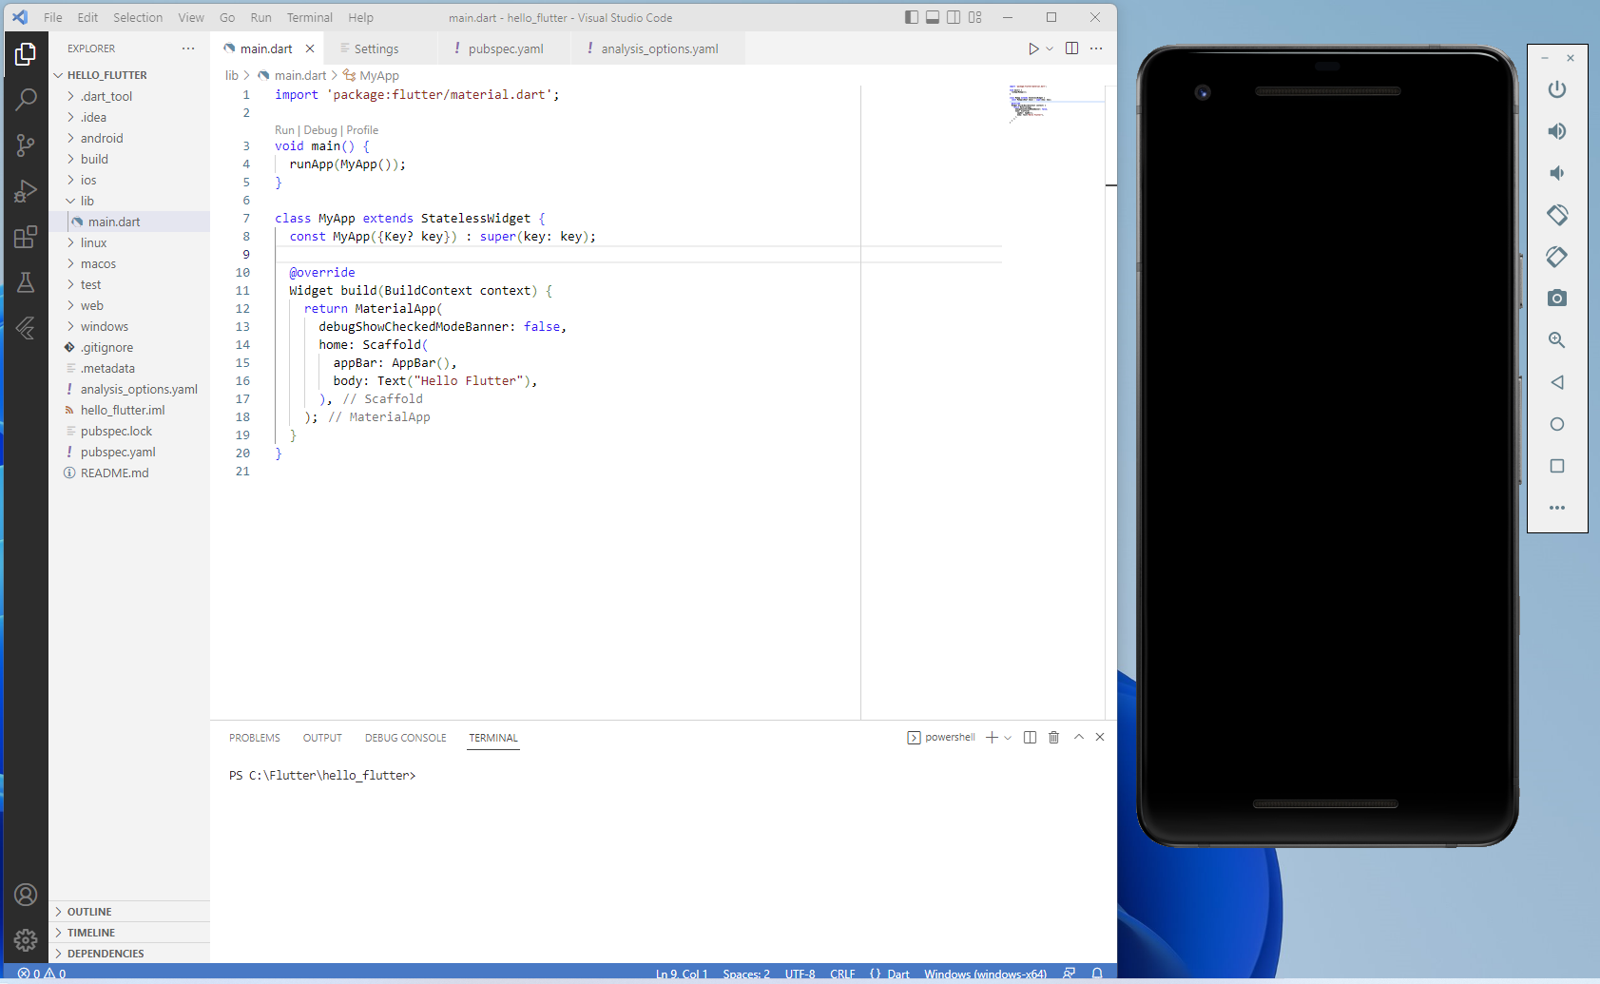The image size is (1600, 984).
Task: Close the terminal panel
Action: click(1100, 737)
